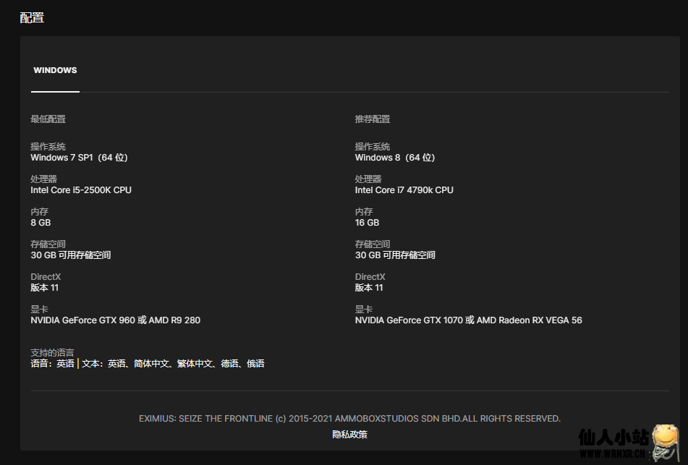This screenshot has height=465, width=688.
Task: Click the 推荐配置 column heading
Action: pyautogui.click(x=372, y=119)
